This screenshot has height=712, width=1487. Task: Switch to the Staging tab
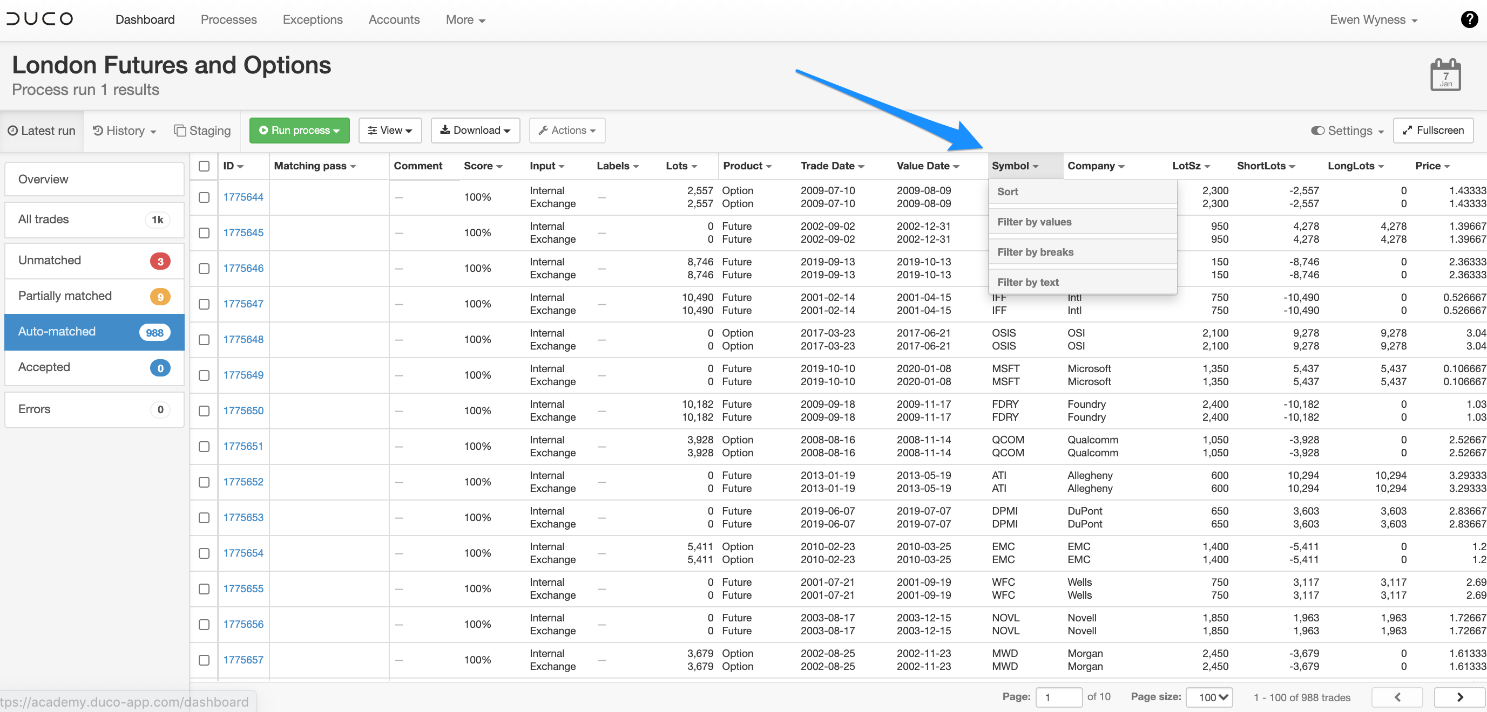pyautogui.click(x=202, y=131)
